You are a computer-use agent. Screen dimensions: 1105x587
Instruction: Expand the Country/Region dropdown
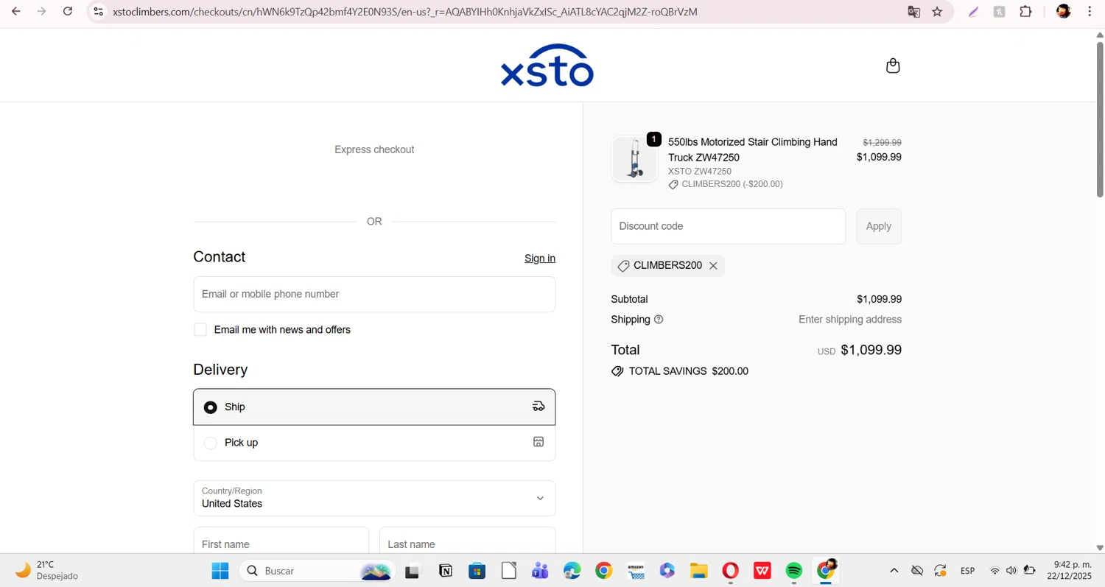[374, 498]
